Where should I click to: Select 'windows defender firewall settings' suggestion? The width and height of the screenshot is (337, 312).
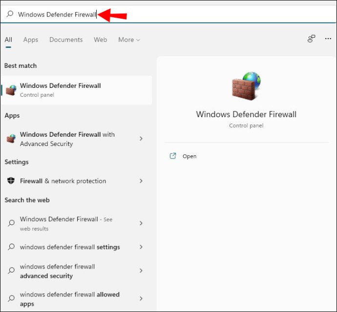77,247
